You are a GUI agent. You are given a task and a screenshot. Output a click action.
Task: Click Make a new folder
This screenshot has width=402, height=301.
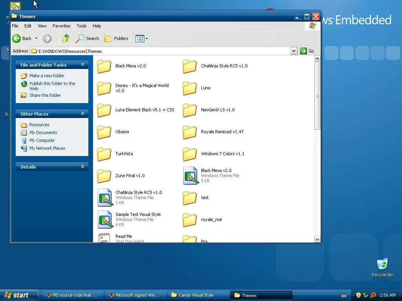tap(47, 76)
